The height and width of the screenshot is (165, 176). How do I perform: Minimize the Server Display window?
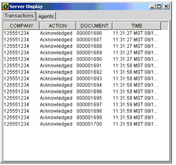[x=153, y=6]
